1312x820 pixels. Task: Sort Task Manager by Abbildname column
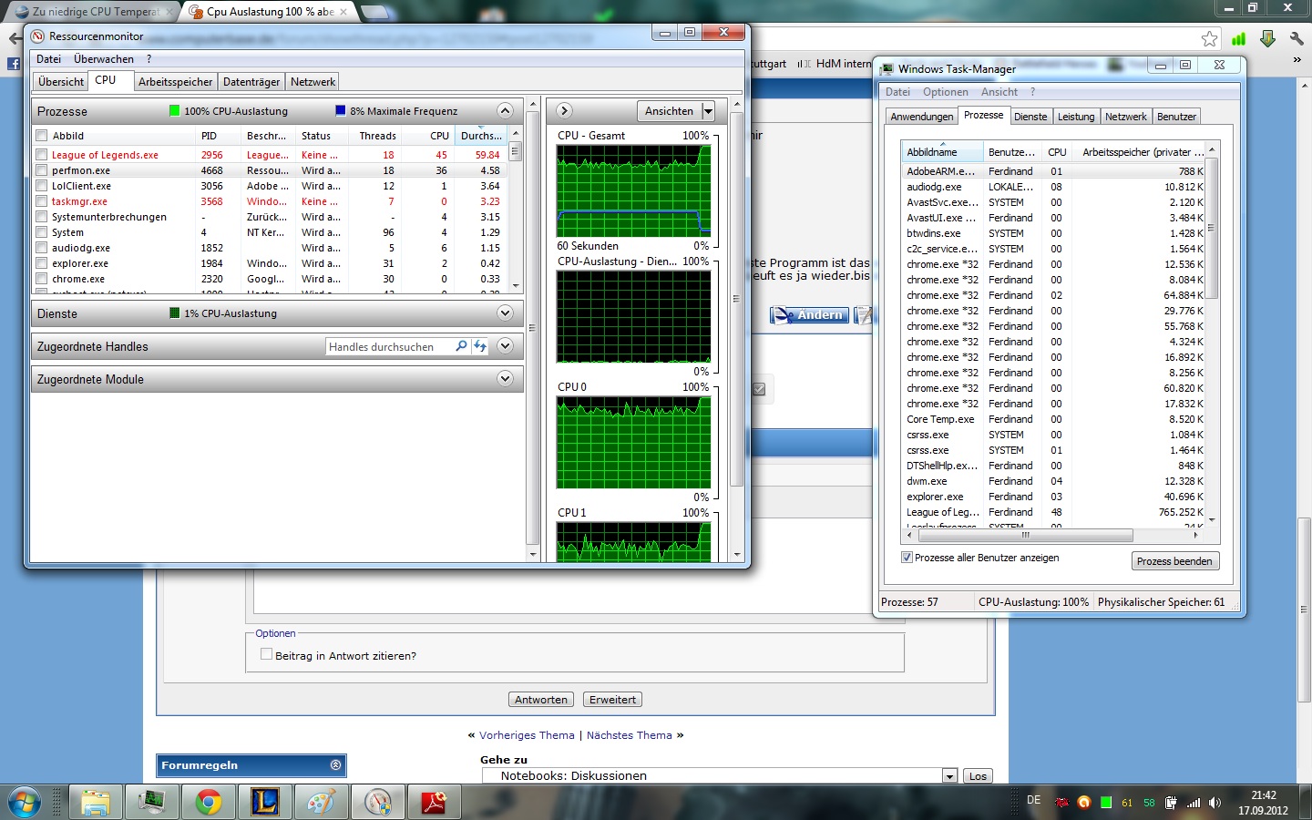942,152
